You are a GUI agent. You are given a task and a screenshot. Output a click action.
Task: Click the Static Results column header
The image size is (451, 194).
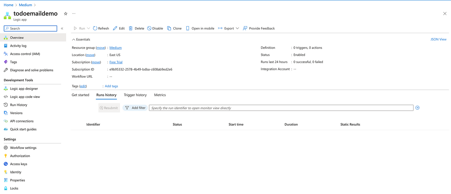pyautogui.click(x=350, y=124)
